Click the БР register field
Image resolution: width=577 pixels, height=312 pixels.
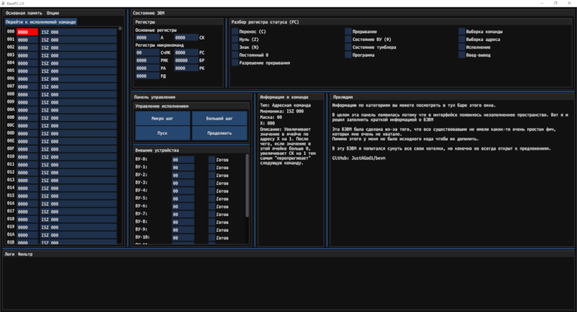186,61
